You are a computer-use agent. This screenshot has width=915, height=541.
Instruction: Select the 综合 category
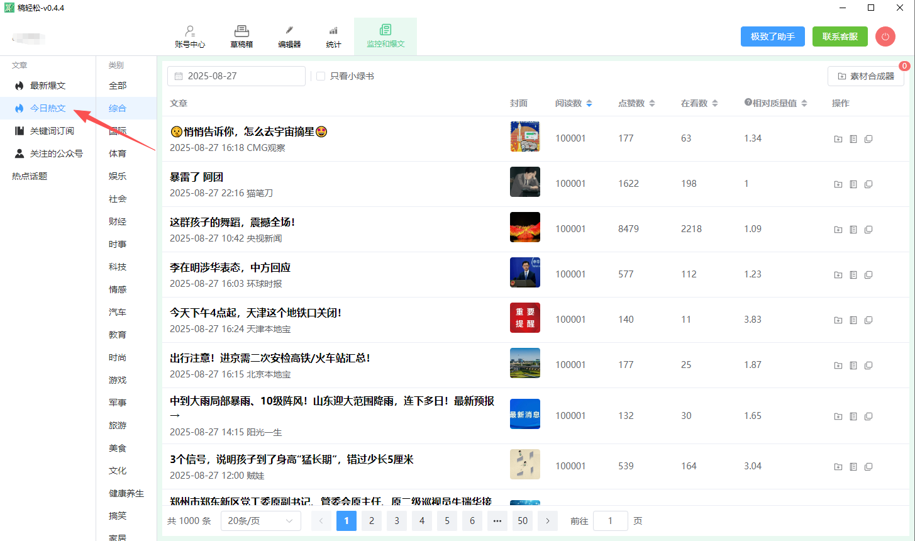118,108
